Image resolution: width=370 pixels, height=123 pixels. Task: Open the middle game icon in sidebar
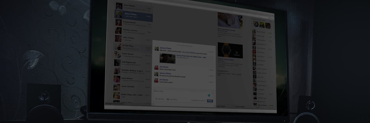click(262, 25)
